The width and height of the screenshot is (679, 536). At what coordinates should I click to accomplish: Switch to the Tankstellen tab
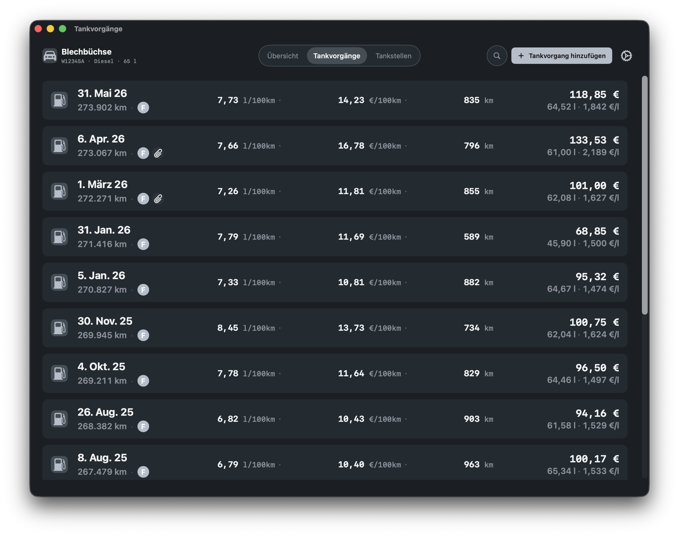[x=393, y=56]
